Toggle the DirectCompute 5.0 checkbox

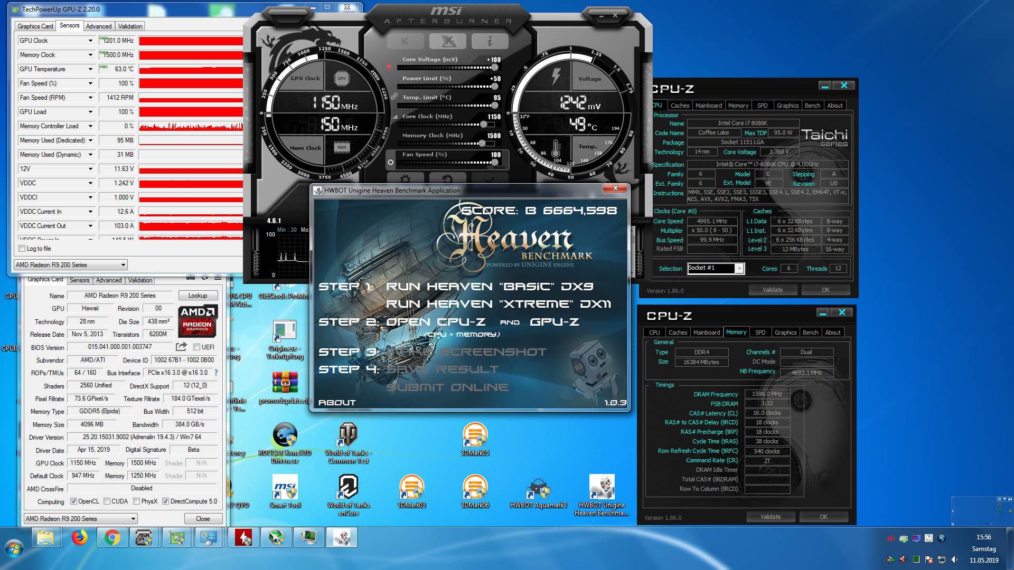[165, 501]
